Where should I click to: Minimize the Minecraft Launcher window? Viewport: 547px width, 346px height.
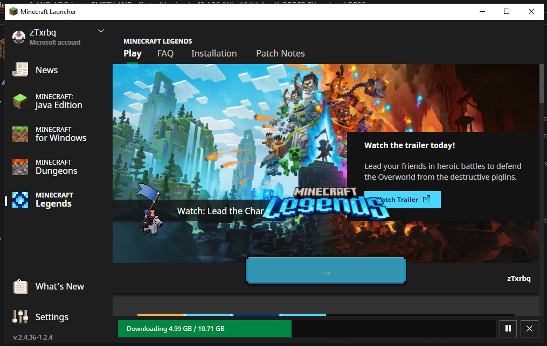(x=482, y=11)
